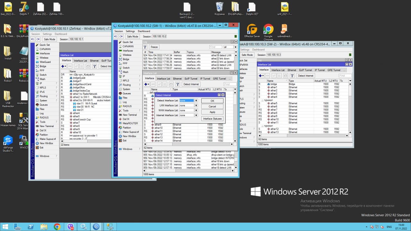Click Freeze button in SW-1 Log
This screenshot has height=231, width=411.
tap(154, 47)
